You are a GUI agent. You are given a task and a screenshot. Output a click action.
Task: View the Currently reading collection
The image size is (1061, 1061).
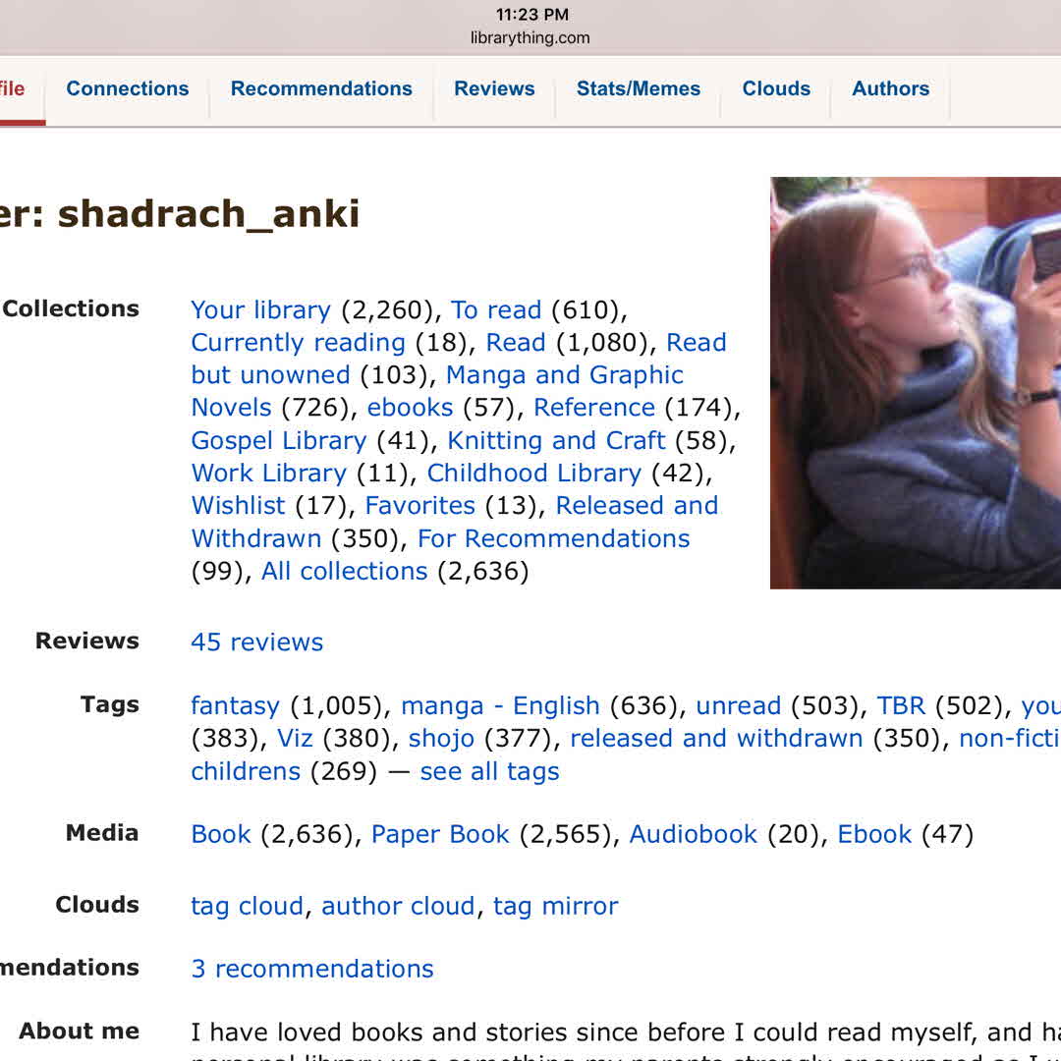[x=298, y=343]
